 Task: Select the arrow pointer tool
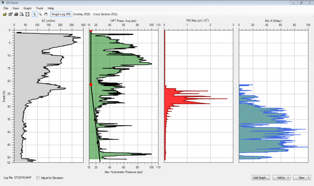(x=35, y=14)
